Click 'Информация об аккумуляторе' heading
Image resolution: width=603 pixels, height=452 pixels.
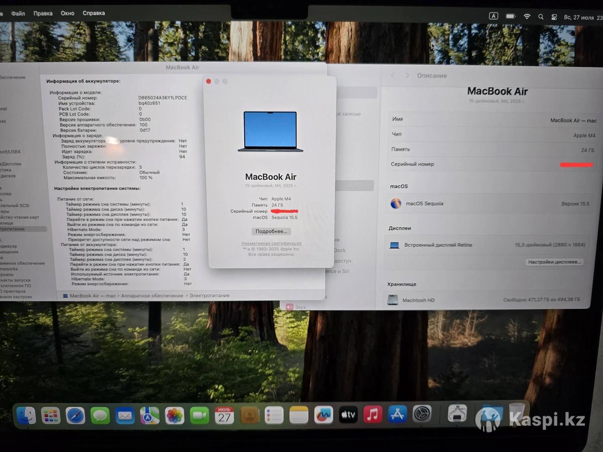[x=83, y=81]
